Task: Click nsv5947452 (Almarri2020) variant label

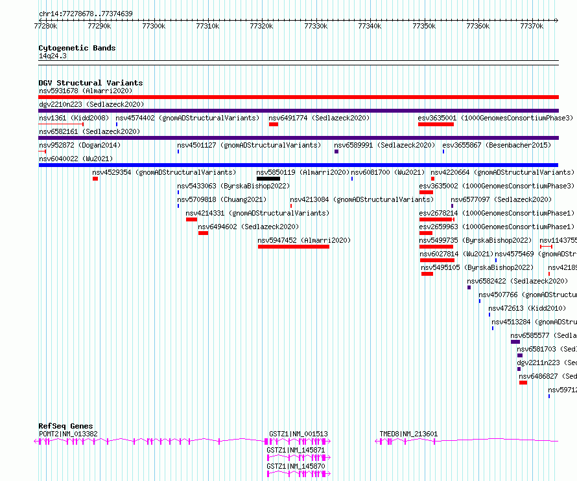Action: [x=304, y=240]
